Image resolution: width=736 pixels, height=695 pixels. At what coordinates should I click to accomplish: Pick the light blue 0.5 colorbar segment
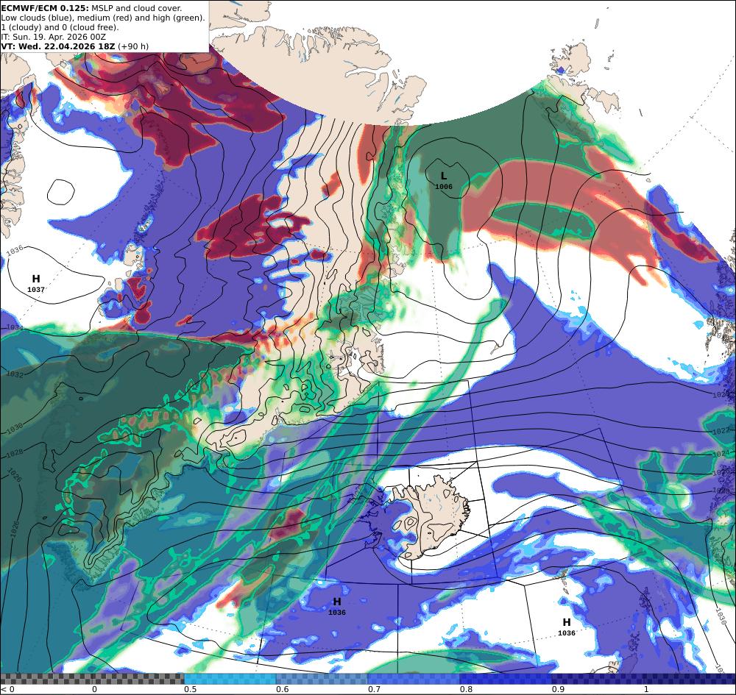click(x=230, y=679)
